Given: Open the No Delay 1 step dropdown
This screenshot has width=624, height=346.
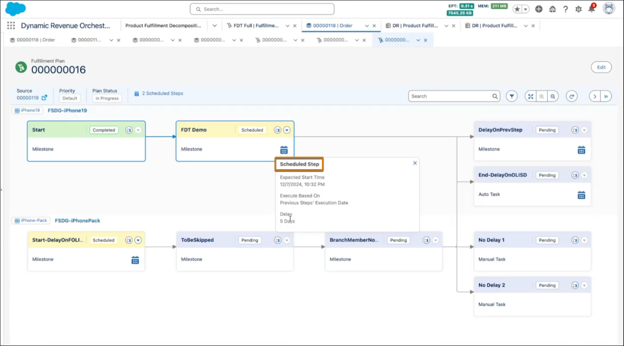Looking at the screenshot, I should point(584,240).
